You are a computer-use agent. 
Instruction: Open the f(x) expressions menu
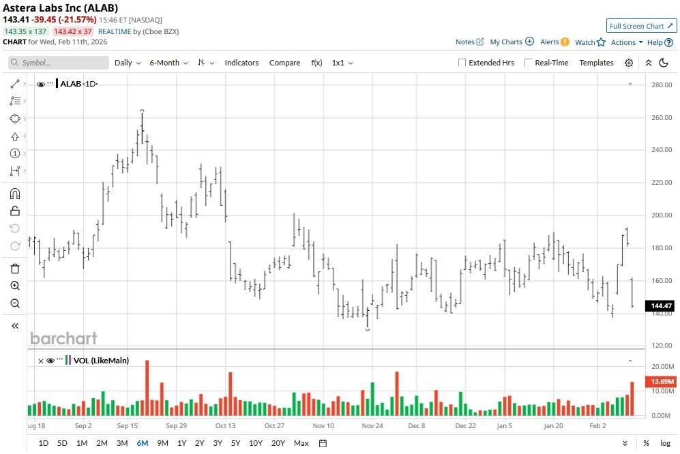click(316, 63)
